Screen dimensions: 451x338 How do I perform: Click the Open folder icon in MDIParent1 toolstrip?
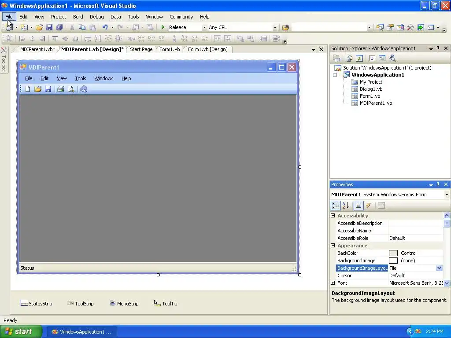38,89
